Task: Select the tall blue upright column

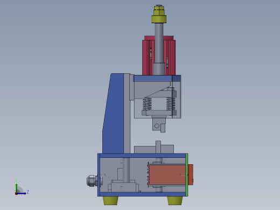Action: tap(114, 115)
